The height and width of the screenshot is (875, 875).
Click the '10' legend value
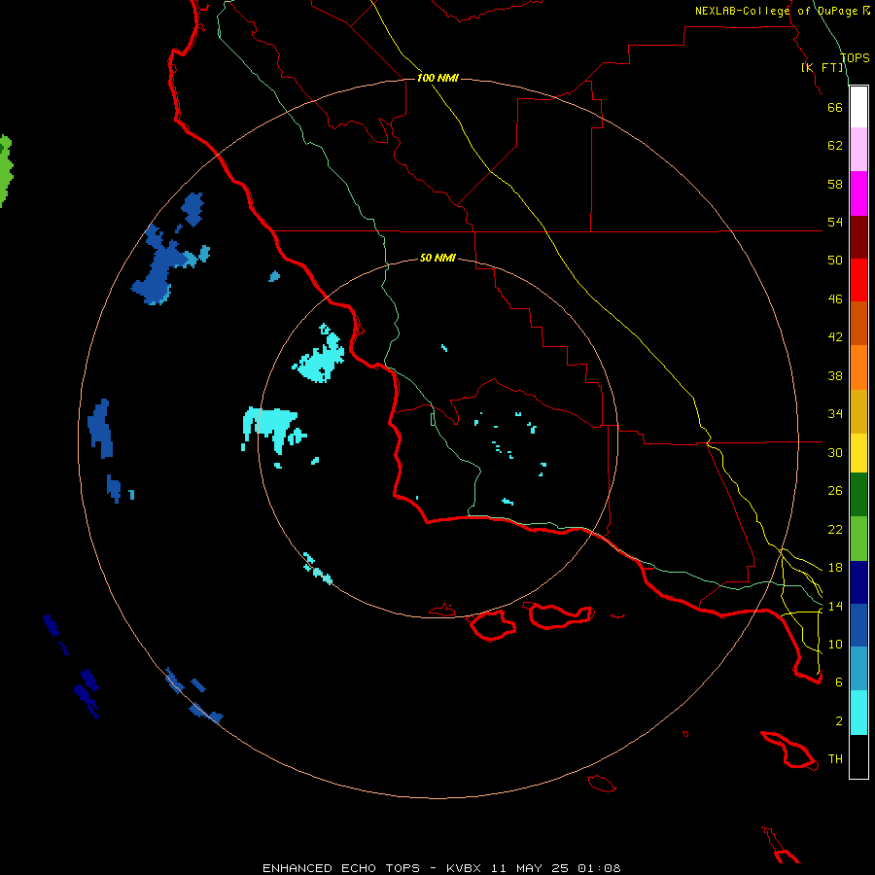[835, 644]
